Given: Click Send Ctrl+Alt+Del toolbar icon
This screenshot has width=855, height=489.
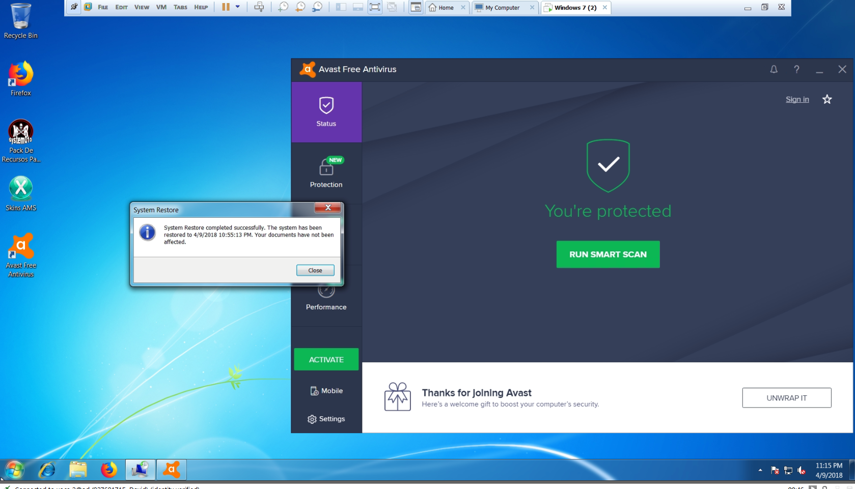Looking at the screenshot, I should (259, 7).
